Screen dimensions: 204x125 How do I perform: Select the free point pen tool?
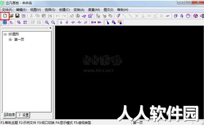[x=118, y=16]
